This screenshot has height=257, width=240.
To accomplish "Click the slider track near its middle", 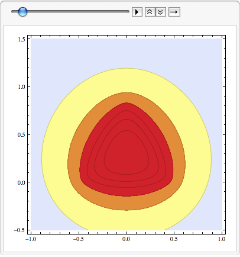I will (x=70, y=12).
